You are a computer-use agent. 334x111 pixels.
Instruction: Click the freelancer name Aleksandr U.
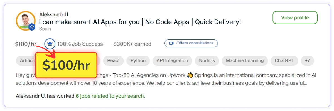tap(54, 14)
